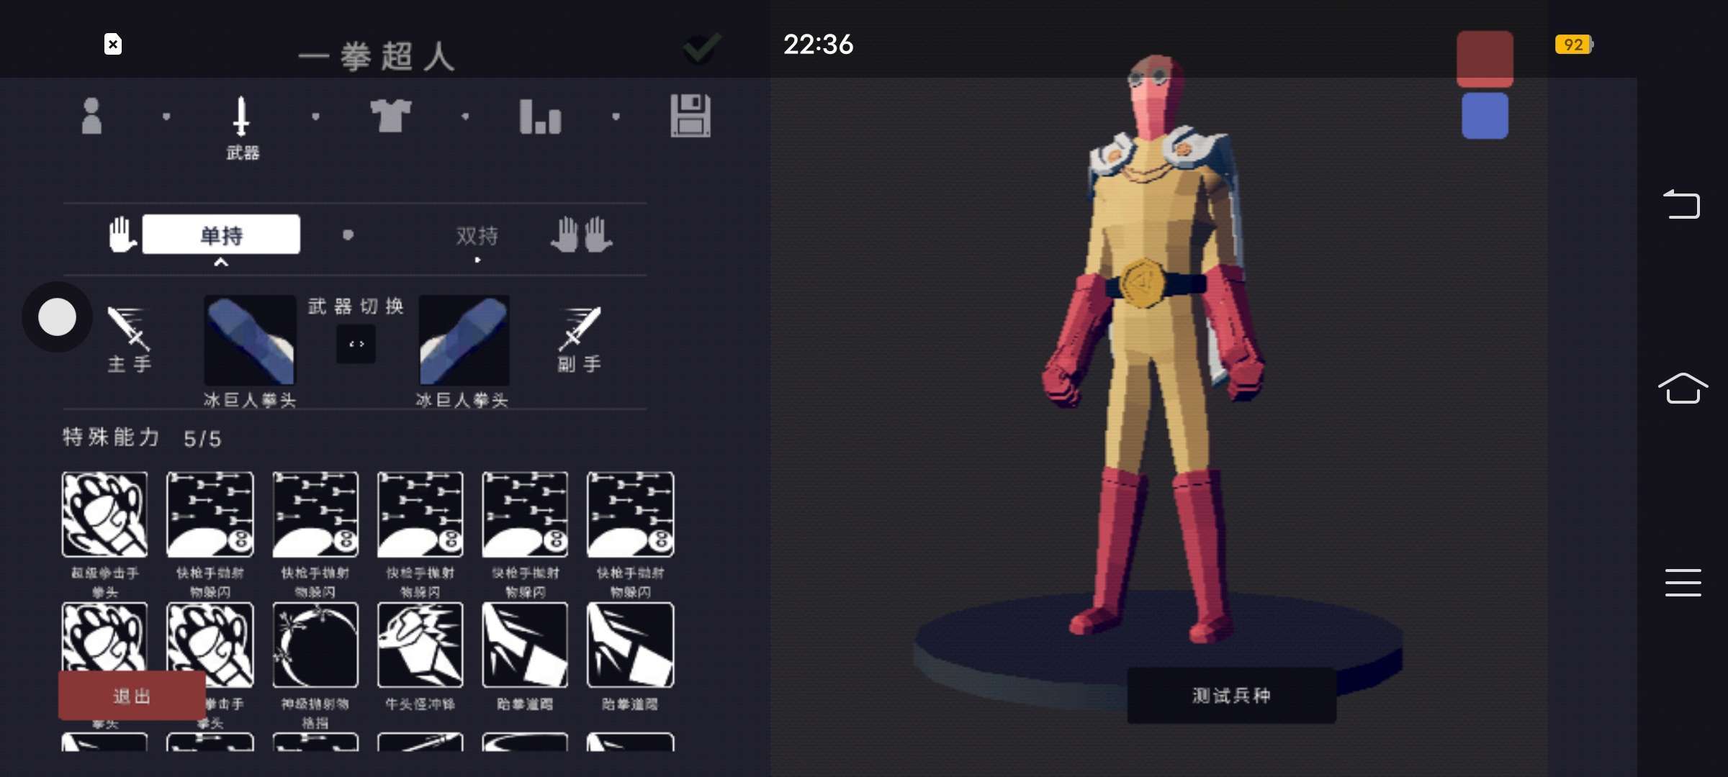The image size is (1728, 777).
Task: Choose the minotaur charge 牛头怪冲锋 ability
Action: pyautogui.click(x=420, y=645)
